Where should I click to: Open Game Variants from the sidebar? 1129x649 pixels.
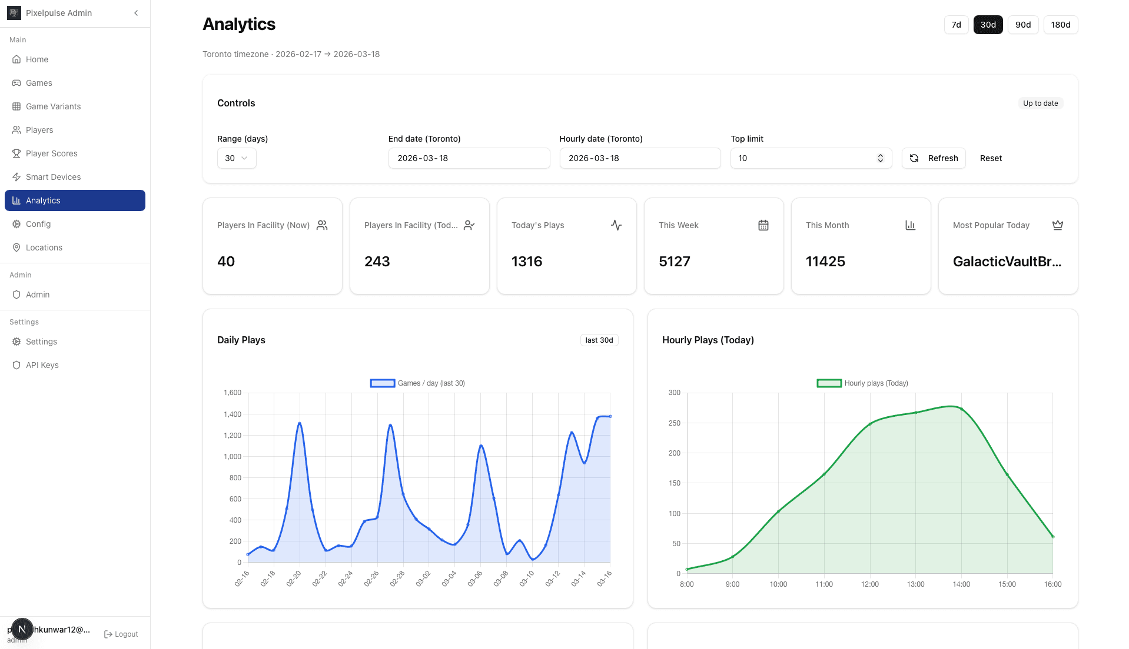point(53,106)
